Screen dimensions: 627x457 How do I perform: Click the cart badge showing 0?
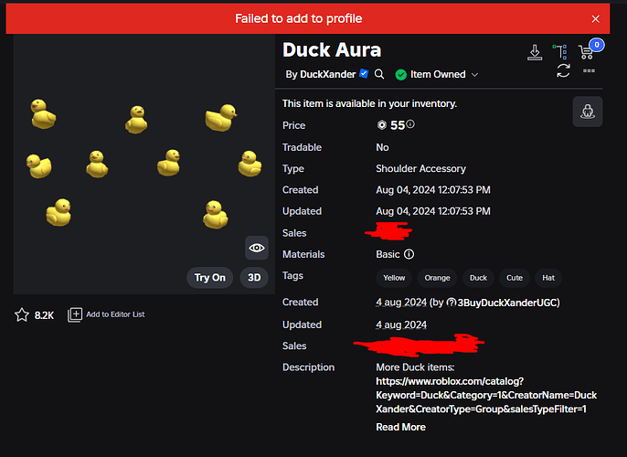(x=597, y=45)
